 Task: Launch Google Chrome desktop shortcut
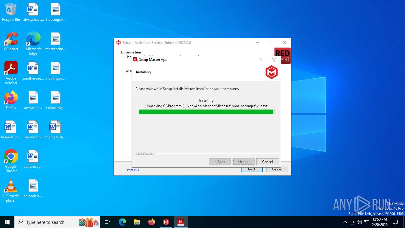pyautogui.click(x=11, y=161)
